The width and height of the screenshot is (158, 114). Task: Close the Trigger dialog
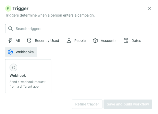(x=149, y=9)
